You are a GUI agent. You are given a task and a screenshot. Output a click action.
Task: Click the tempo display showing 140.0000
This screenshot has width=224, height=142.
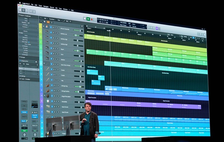[123, 23]
